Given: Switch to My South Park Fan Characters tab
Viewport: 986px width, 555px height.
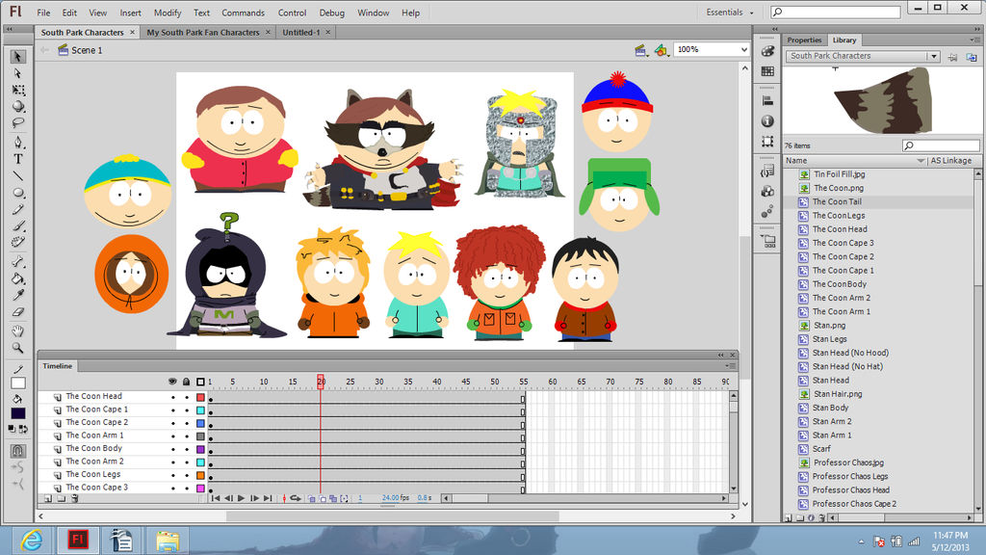Looking at the screenshot, I should (x=203, y=32).
